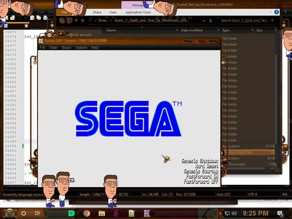The height and width of the screenshot is (219, 292).
Task: Open File Explorer from the taskbar
Action: coord(102,213)
